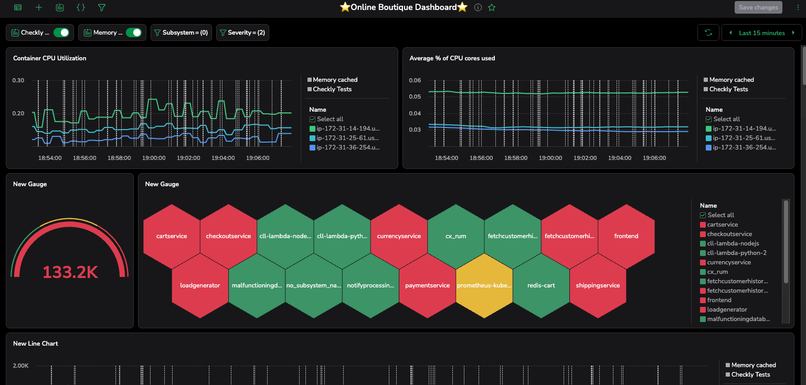This screenshot has height=385, width=806.
Task: Toggle off the Memory annotation switch
Action: [134, 33]
